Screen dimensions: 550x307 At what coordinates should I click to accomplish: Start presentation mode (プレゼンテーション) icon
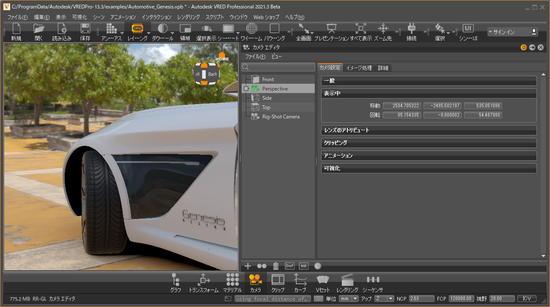(332, 29)
